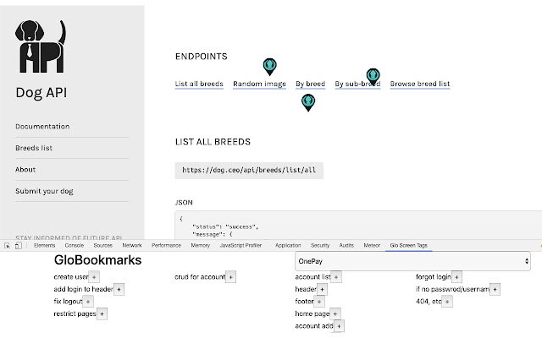Image resolution: width=542 pixels, height=338 pixels.
Task: Click the LIST ALL BREEDS heading
Action: 213,142
